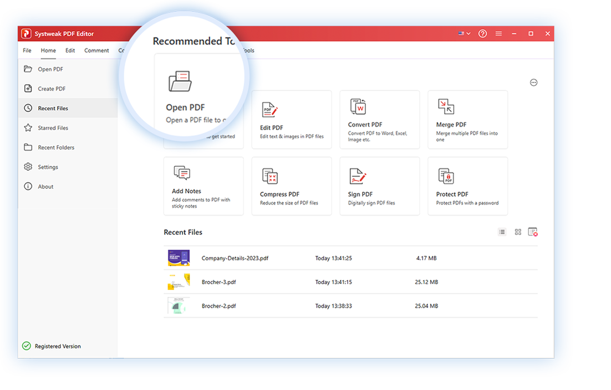Click the Edit PDF card title

coord(272,127)
